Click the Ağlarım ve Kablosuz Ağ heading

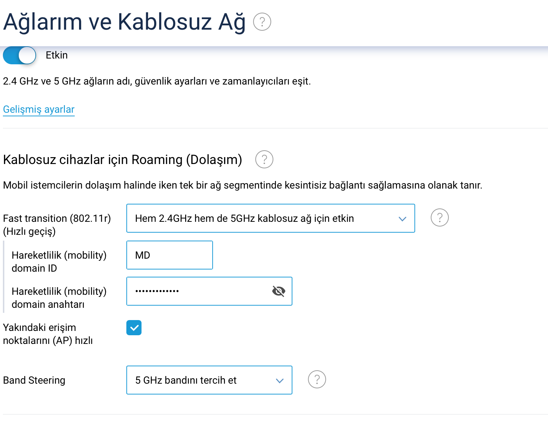(124, 22)
